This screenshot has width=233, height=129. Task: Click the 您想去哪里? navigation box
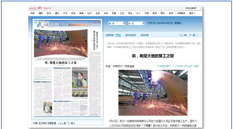[x=191, y=8]
